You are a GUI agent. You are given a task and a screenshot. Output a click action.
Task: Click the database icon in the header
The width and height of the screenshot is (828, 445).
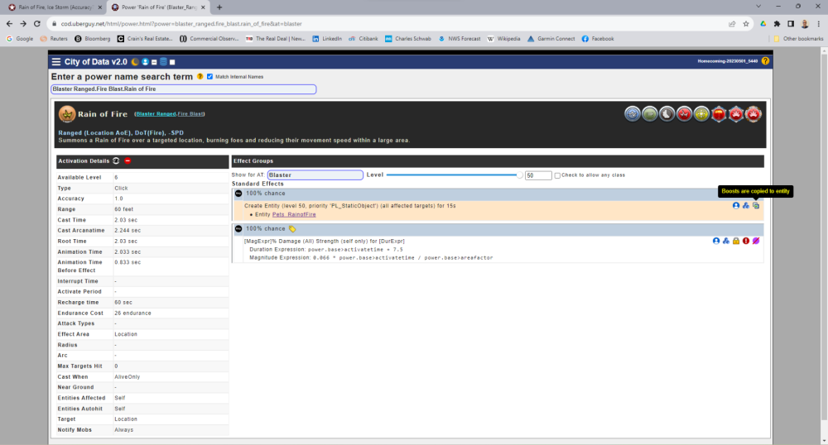[163, 62]
